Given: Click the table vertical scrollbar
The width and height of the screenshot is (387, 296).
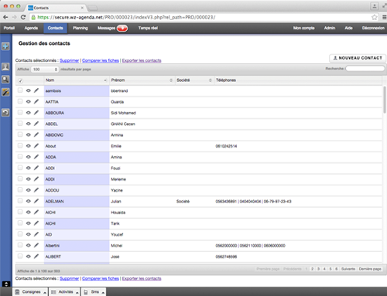Looking at the screenshot, I should (385, 100).
